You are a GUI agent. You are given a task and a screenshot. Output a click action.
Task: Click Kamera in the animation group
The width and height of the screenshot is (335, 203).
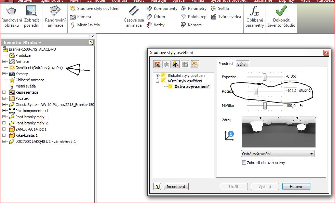click(191, 25)
